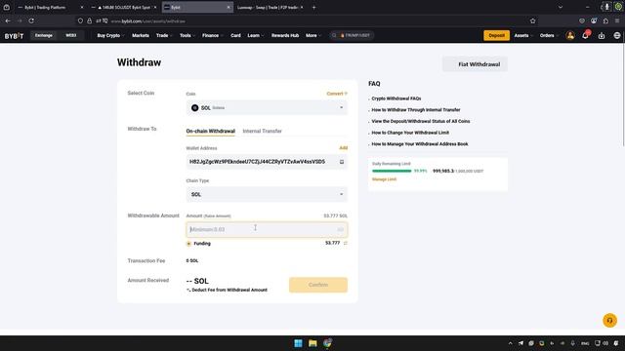Switch to the SOLUSDT Bybit Spot browser tab
The height and width of the screenshot is (351, 625).
tap(124, 7)
